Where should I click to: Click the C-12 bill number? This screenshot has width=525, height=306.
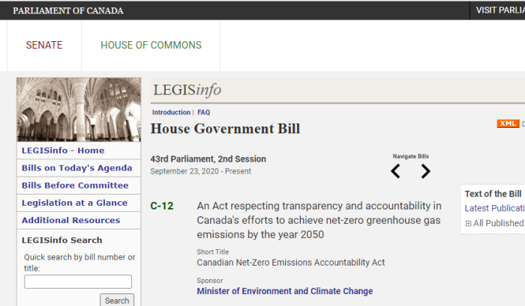[x=162, y=206]
